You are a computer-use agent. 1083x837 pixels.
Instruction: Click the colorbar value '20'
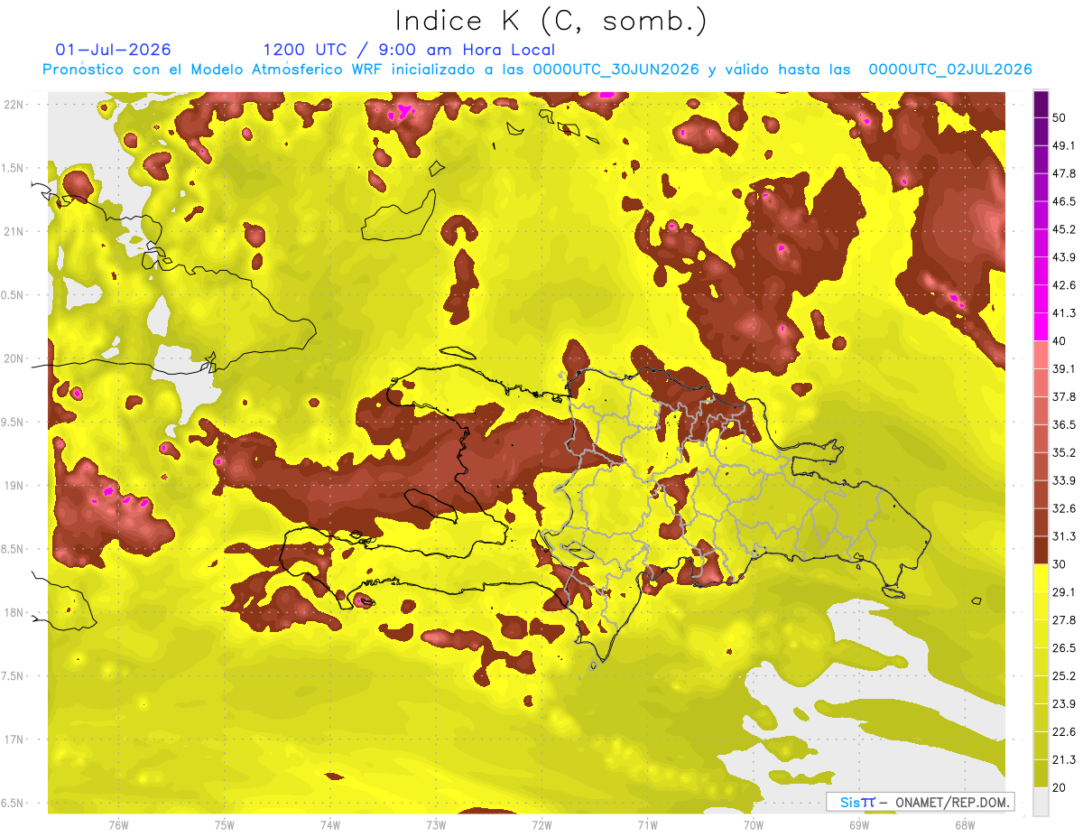[1060, 786]
